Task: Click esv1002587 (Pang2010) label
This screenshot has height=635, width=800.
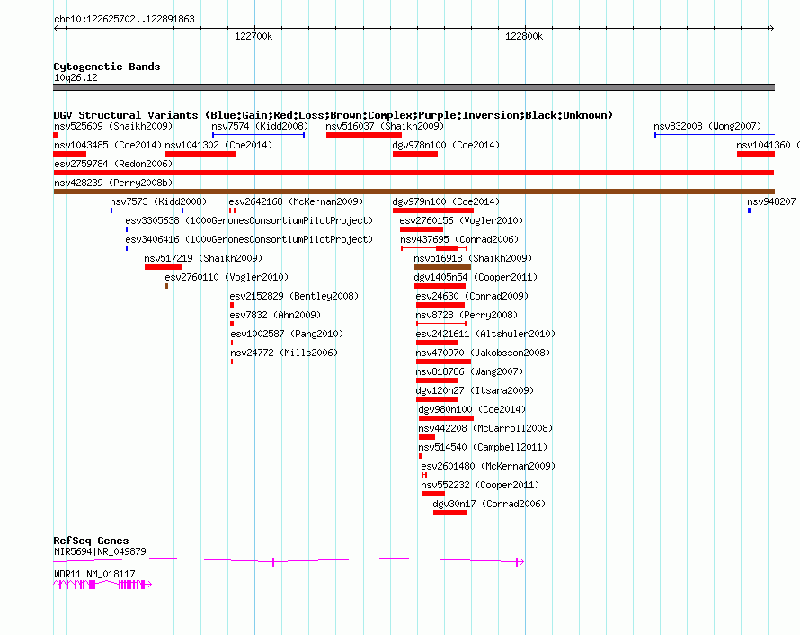Action: [287, 334]
